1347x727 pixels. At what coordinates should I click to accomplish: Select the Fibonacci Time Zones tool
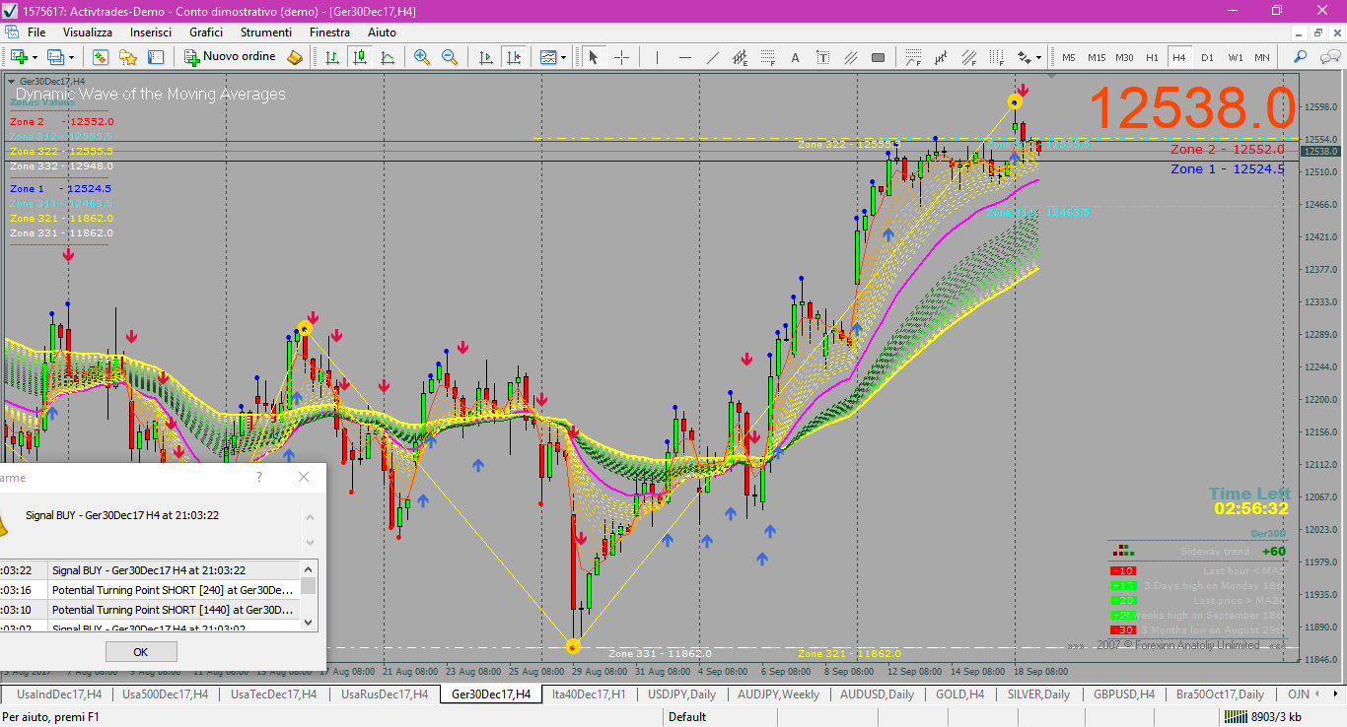[x=997, y=57]
